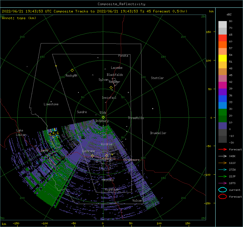Click the Didsbury label
The image size is (243, 227).
point(102,121)
